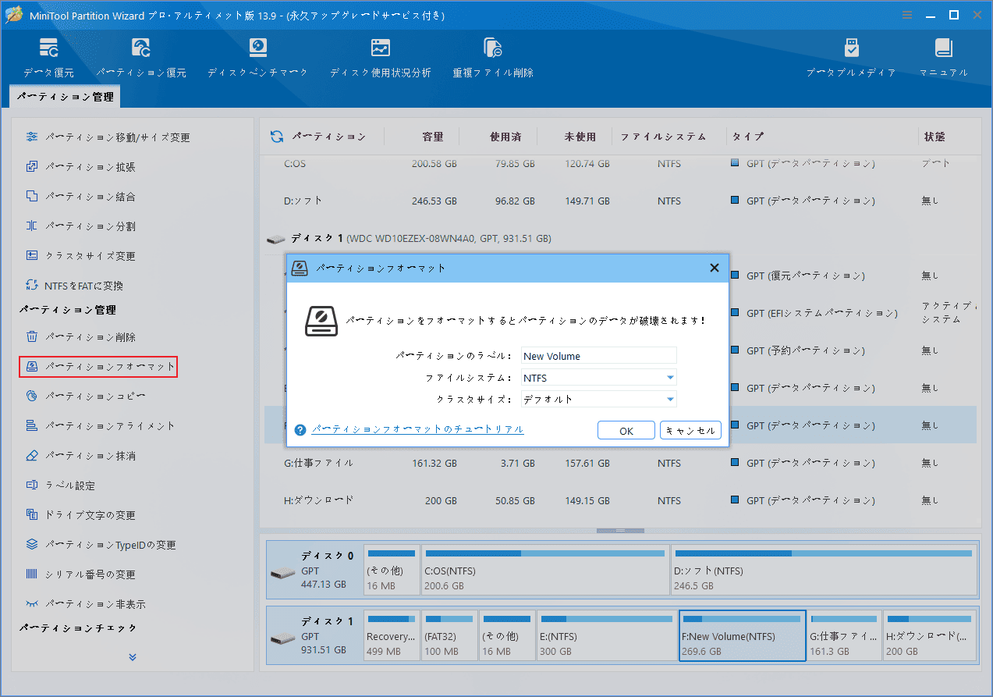993x697 pixels.
Task: Click the 状態 column header
Action: [x=934, y=137]
